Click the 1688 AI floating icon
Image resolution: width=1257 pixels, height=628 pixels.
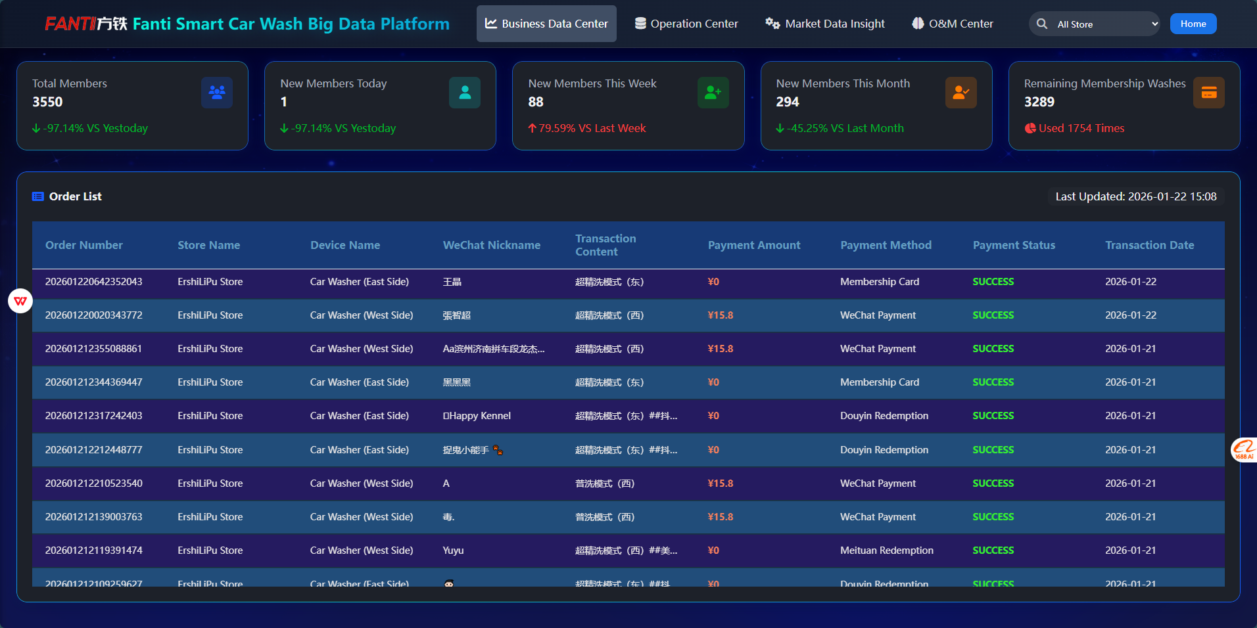pos(1244,449)
